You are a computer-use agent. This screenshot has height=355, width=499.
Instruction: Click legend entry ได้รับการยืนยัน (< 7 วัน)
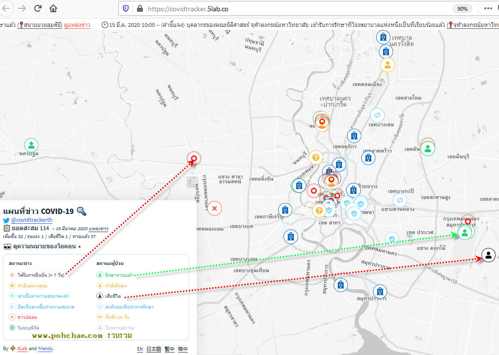click(x=37, y=275)
